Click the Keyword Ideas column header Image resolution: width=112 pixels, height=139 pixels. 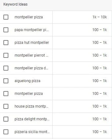click(15, 4)
